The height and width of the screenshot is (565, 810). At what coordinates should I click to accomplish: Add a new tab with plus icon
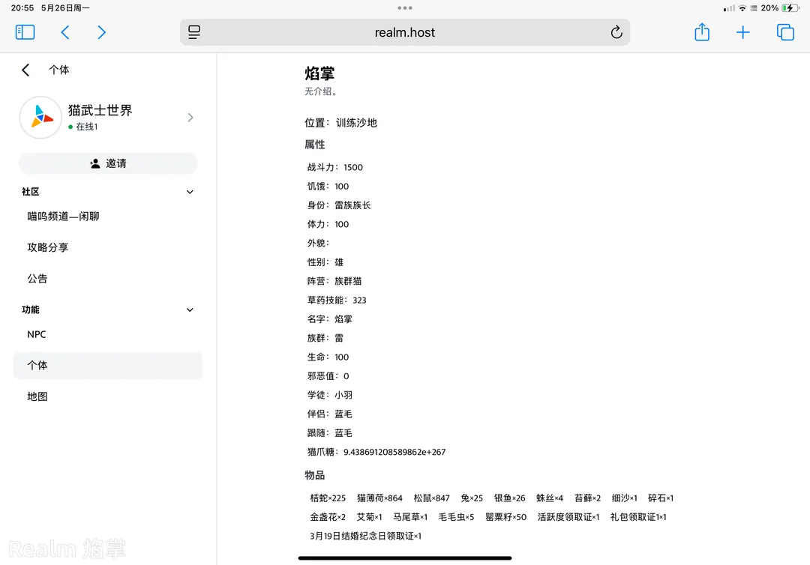(742, 32)
